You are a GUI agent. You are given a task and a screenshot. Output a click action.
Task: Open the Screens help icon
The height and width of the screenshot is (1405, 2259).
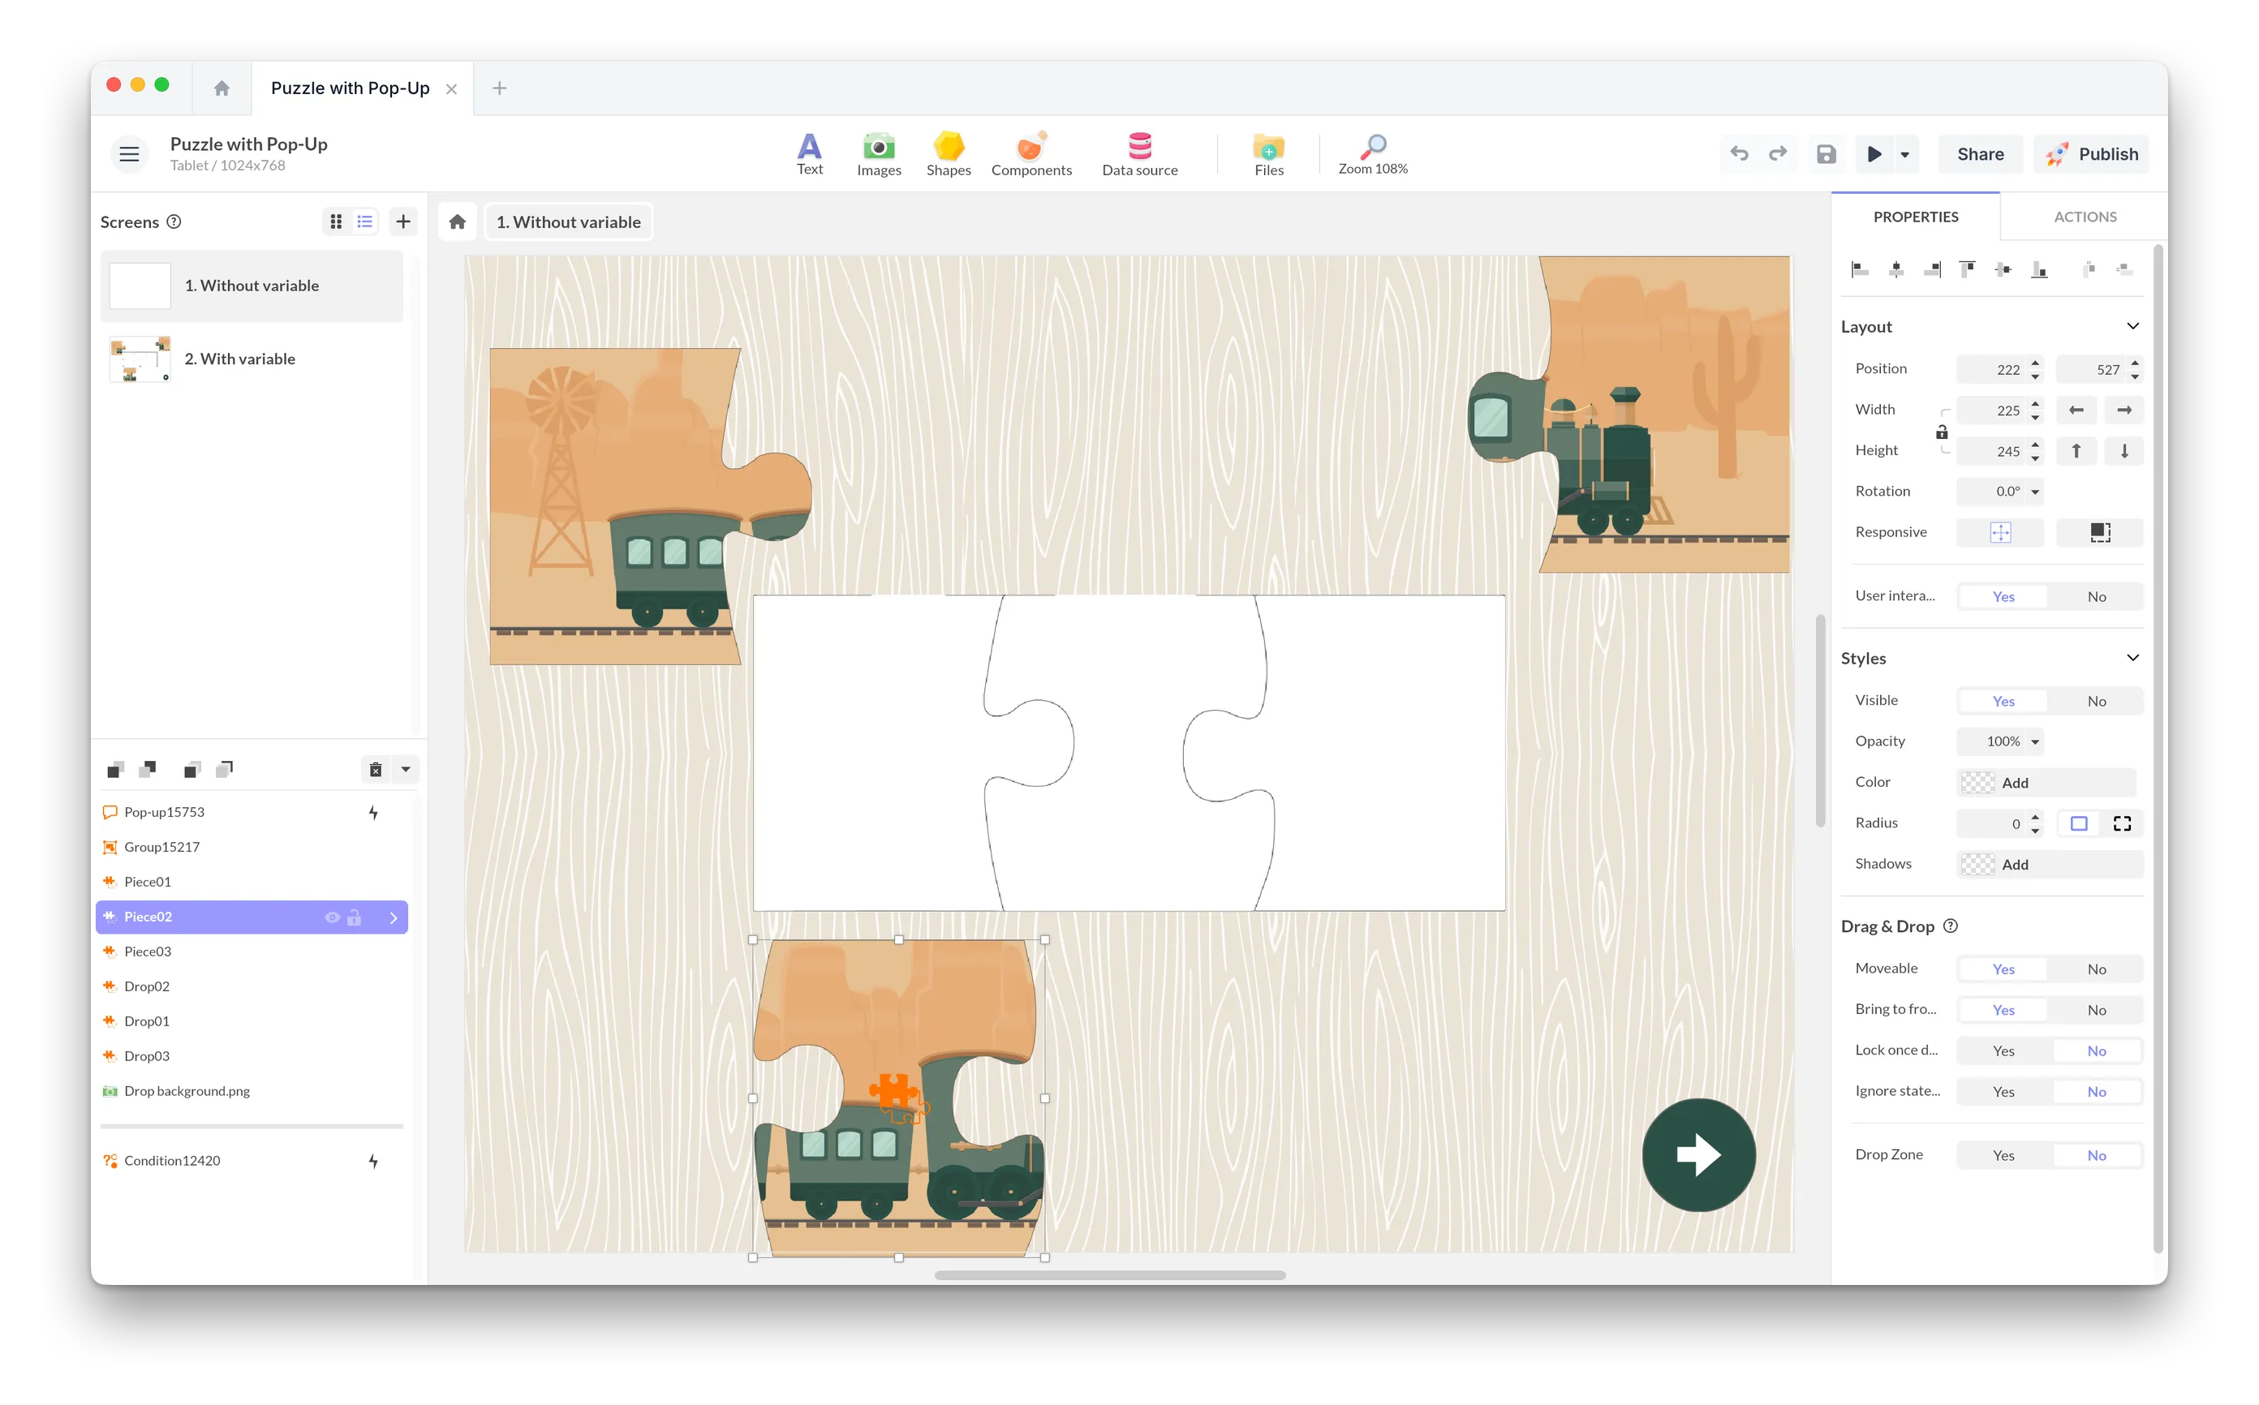(174, 221)
